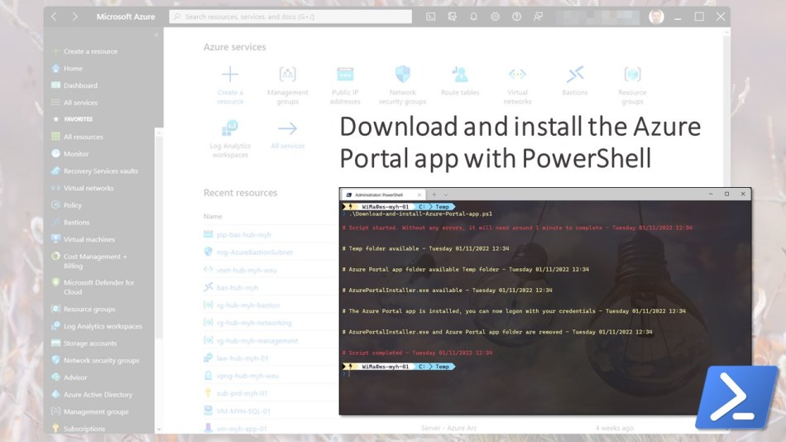The height and width of the screenshot is (442, 786).
Task: Collapse the left sidebar menu chevron
Action: (156, 35)
